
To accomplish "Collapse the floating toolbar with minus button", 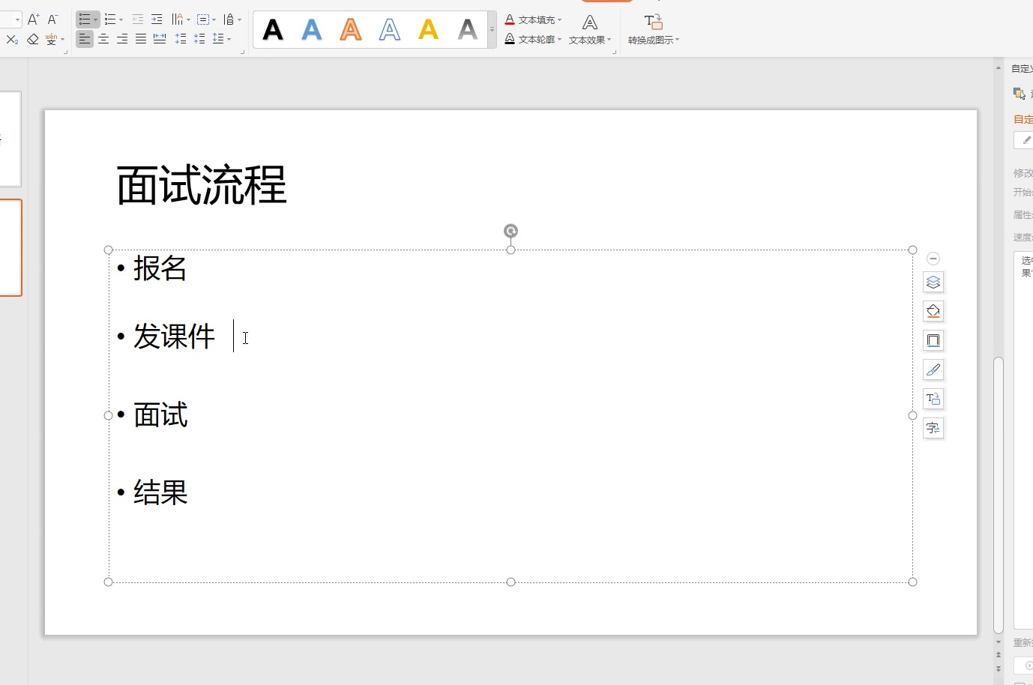I will coord(933,259).
